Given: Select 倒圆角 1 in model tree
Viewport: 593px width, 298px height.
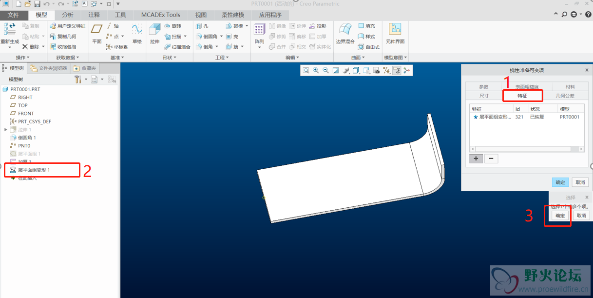Looking at the screenshot, I should tap(23, 138).
